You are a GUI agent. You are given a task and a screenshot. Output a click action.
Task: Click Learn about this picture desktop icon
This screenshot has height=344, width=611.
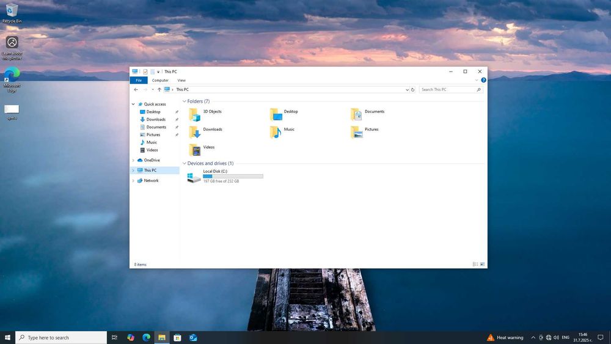(12, 48)
